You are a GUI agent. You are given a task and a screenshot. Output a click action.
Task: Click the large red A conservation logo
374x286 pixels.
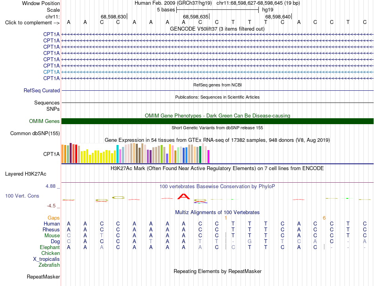tap(183, 196)
